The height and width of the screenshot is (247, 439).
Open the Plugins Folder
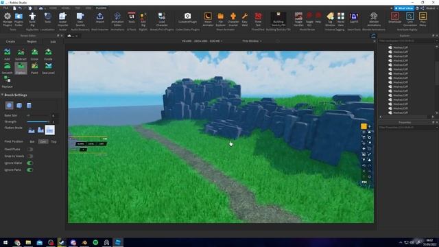19,19
